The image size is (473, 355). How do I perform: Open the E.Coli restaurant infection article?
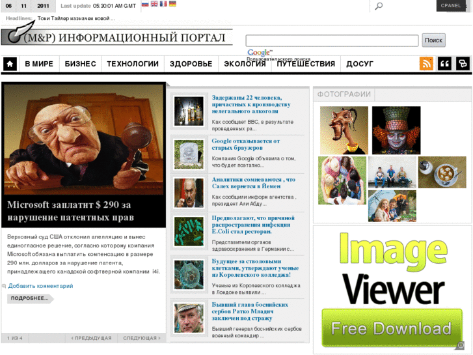(x=253, y=225)
